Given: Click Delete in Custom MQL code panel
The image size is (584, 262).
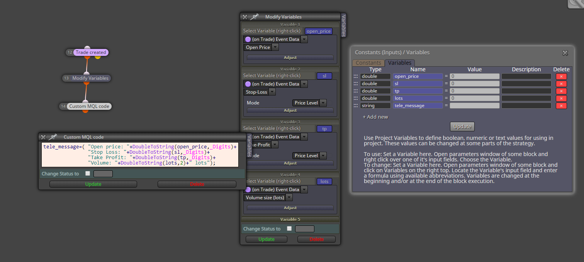Looking at the screenshot, I should (197, 184).
